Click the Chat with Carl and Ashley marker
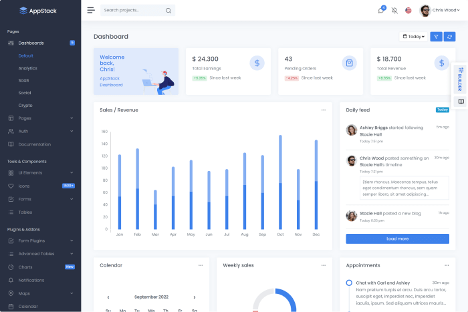 [349, 283]
